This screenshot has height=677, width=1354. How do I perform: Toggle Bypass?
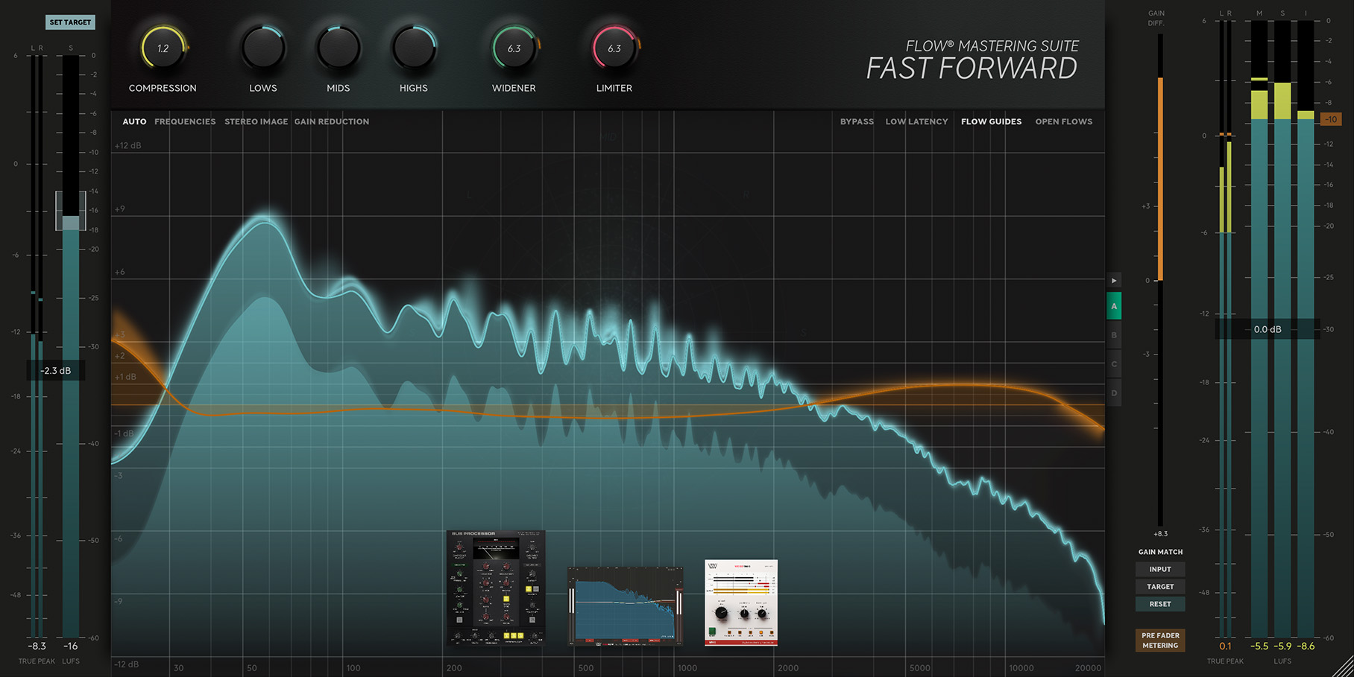pos(857,121)
